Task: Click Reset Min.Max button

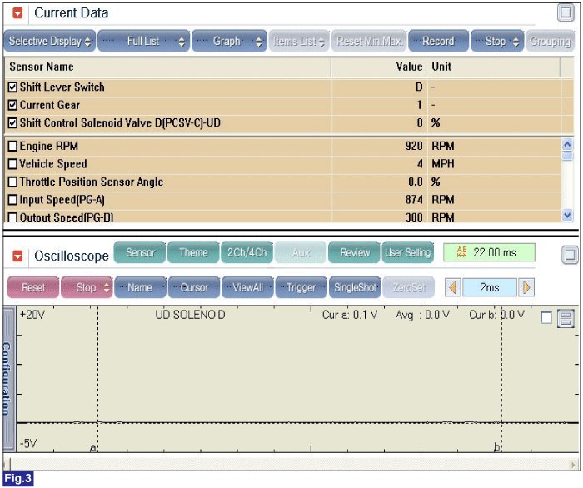Action: (369, 41)
